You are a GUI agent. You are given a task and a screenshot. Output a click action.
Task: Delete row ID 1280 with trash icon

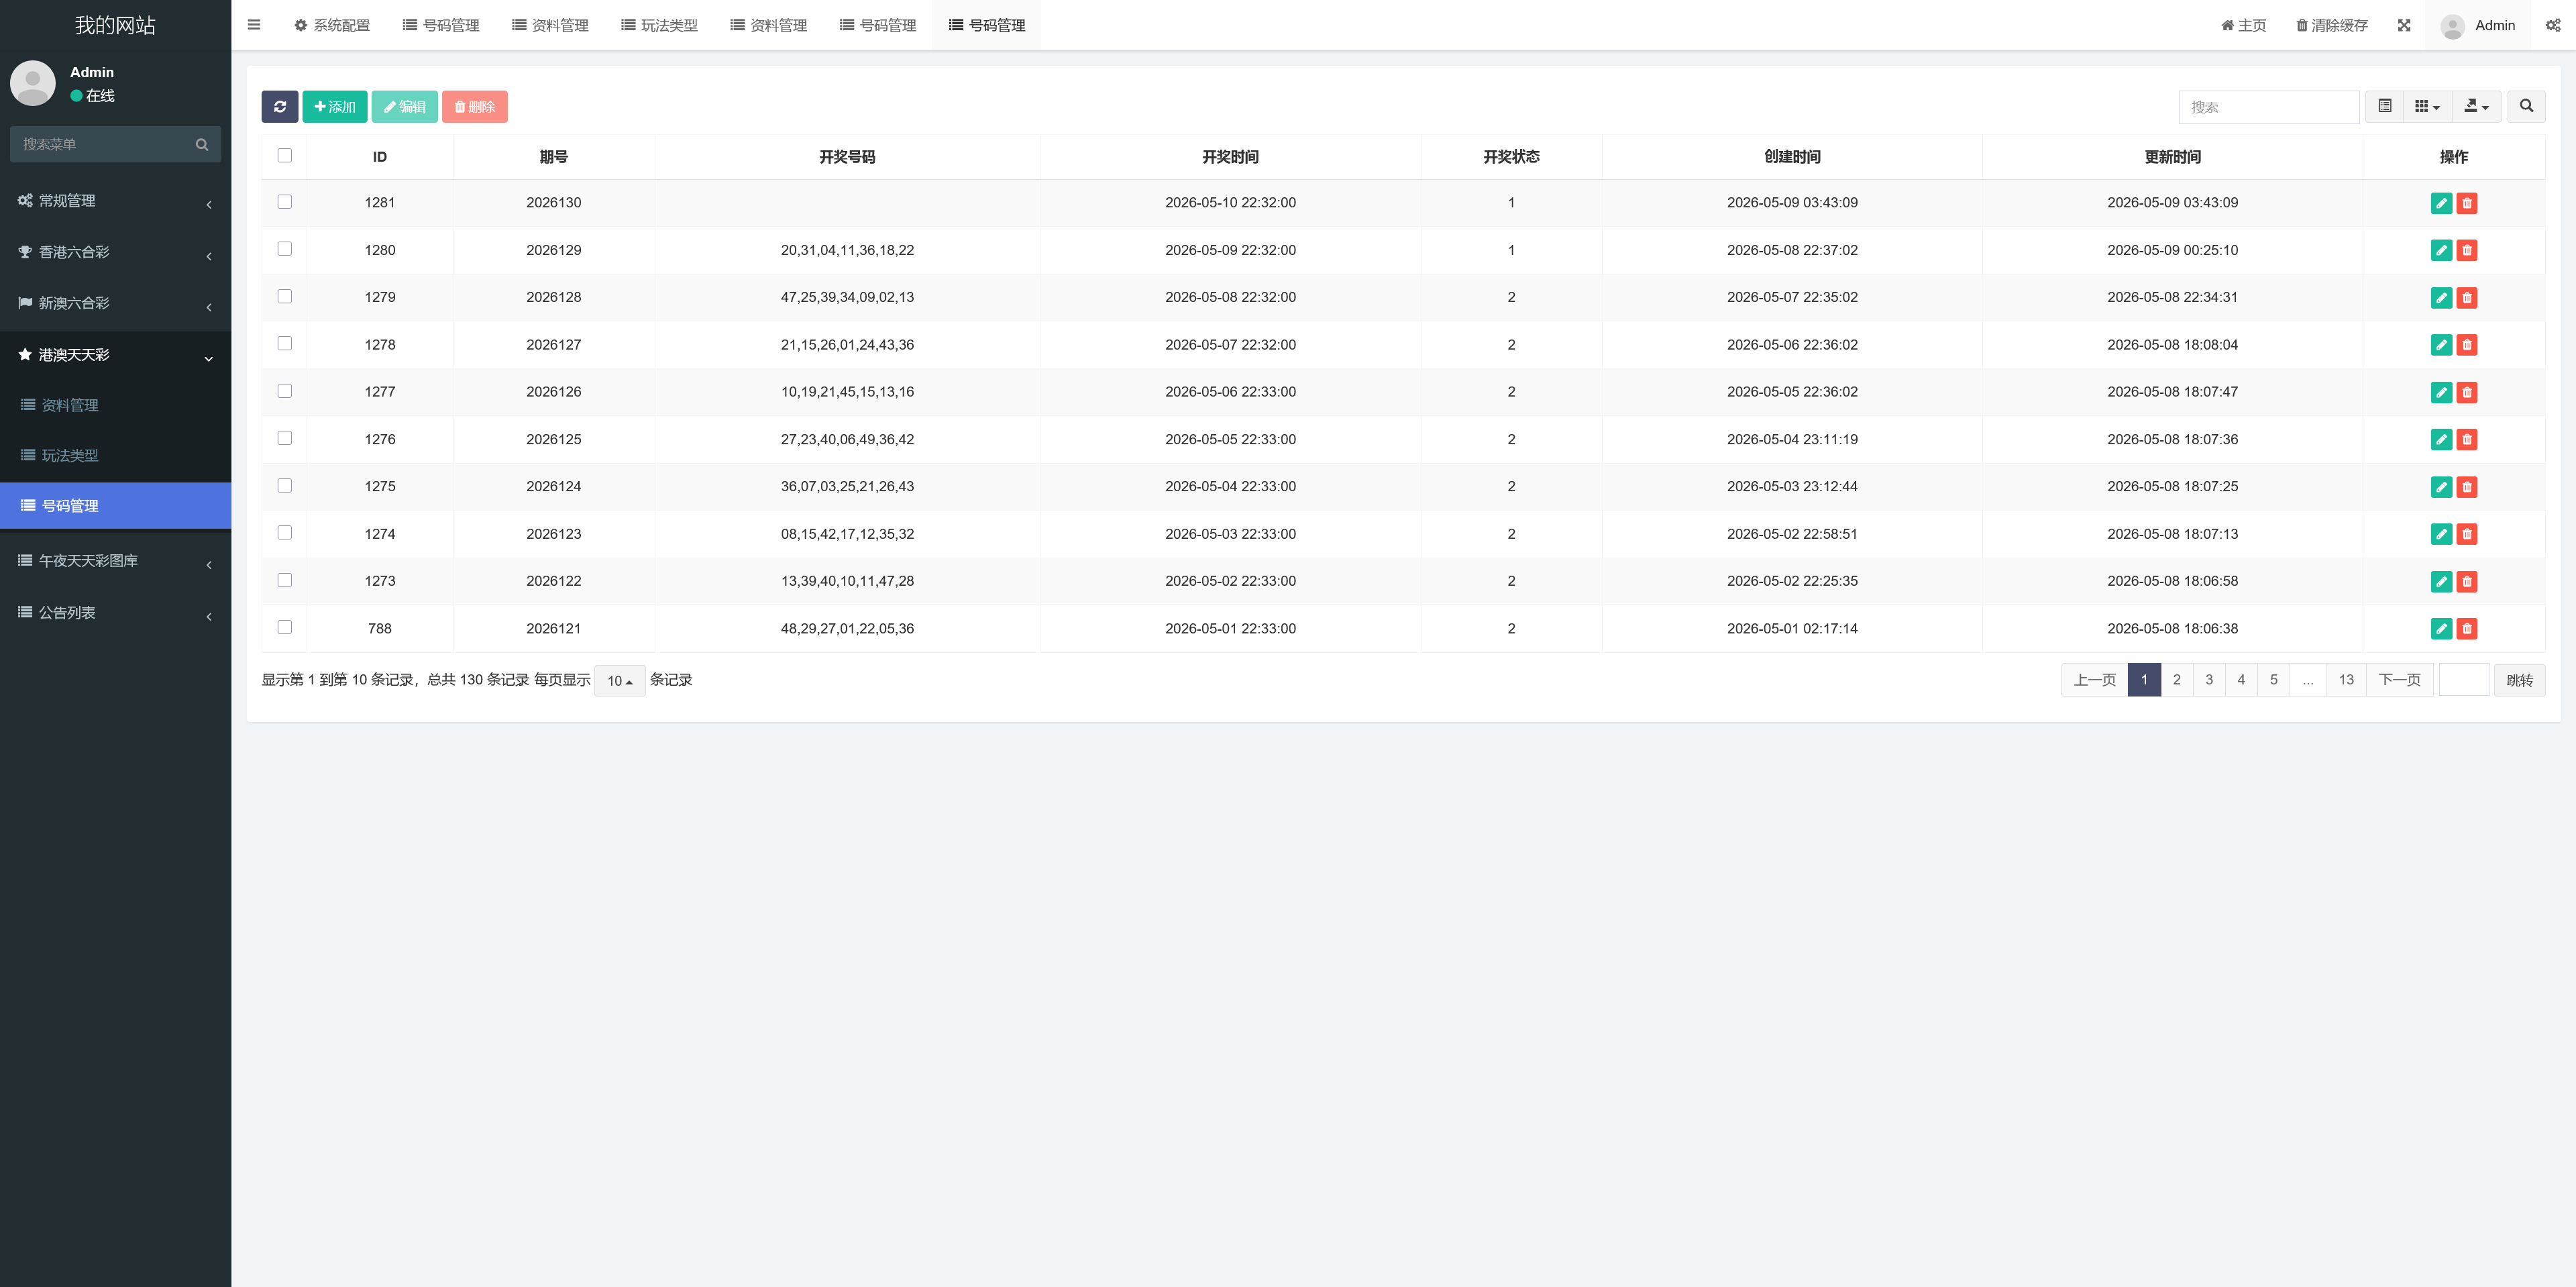(x=2467, y=250)
